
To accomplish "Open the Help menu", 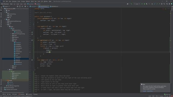I will point(50,1).
